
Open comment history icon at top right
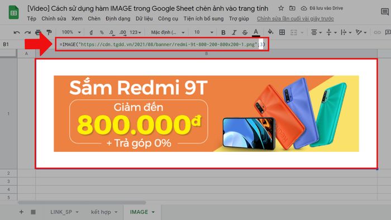[x=385, y=12]
